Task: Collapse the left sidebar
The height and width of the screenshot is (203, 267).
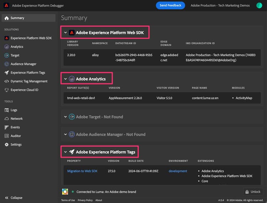Action: click(14, 198)
